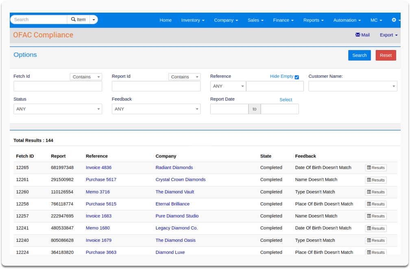Click the Mail envelope icon

click(x=358, y=35)
